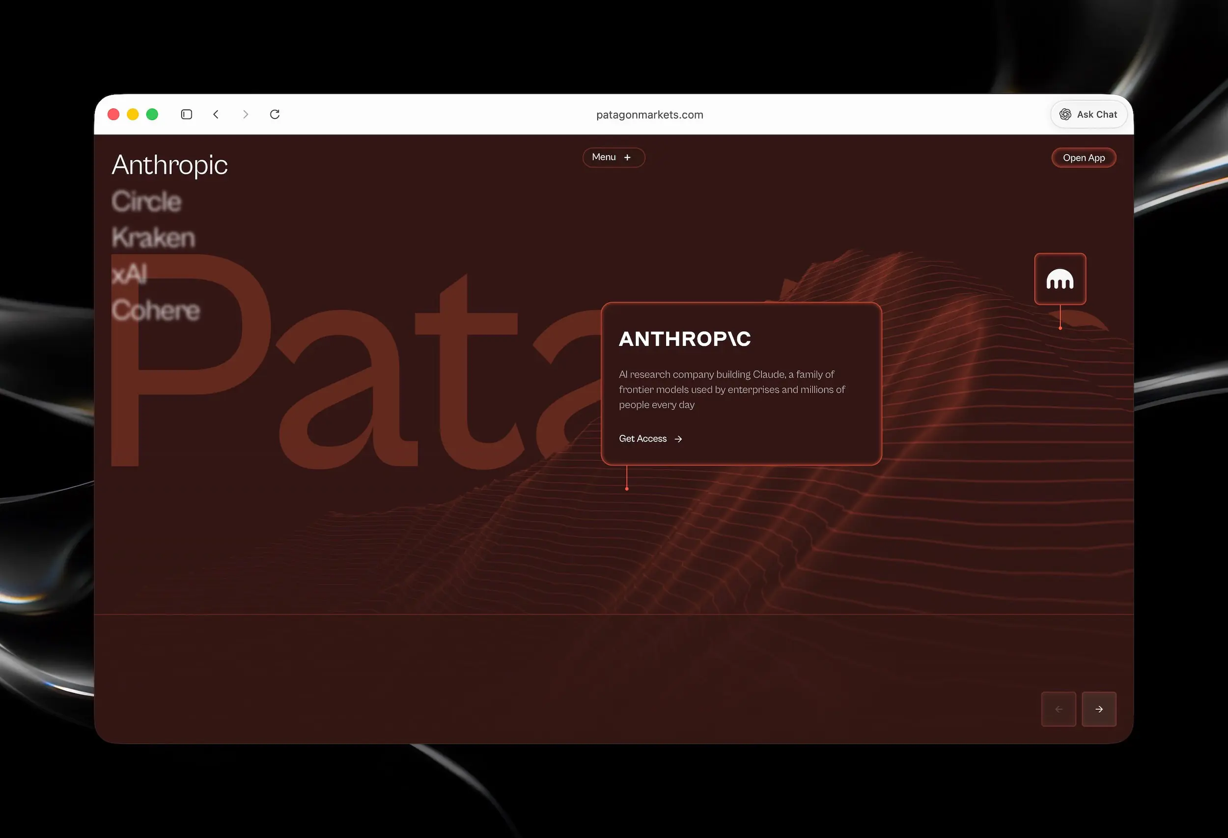Select Kraken in the company list
This screenshot has width=1228, height=838.
[x=154, y=238]
